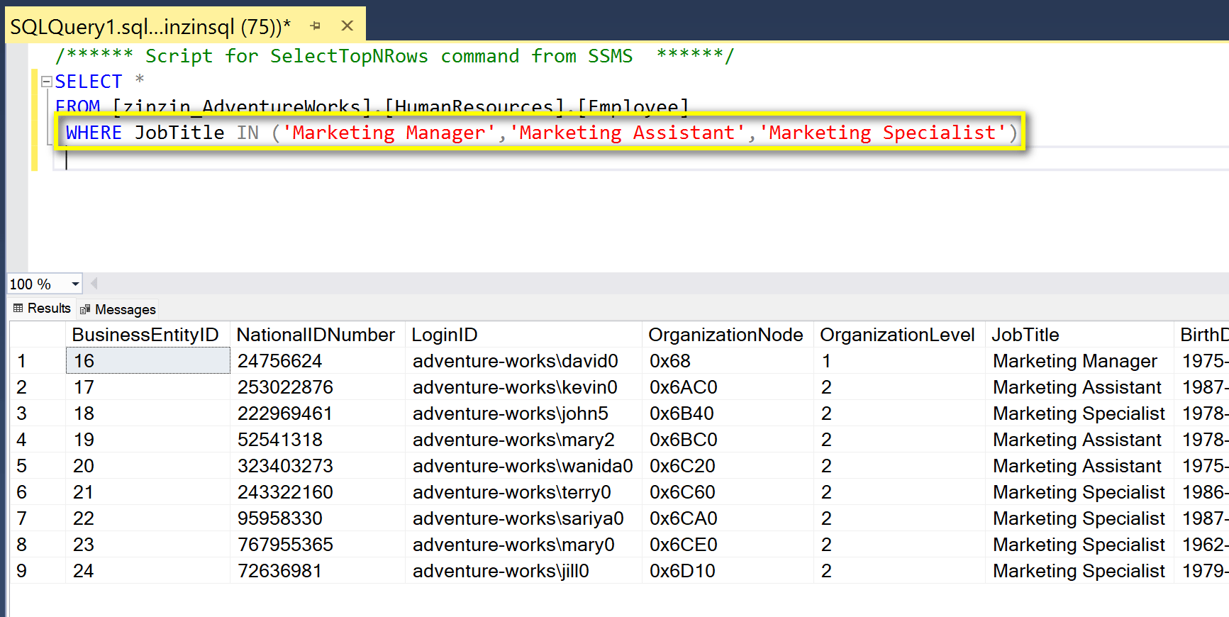
Task: Click the BusinessEntityID cell 16
Action: pyautogui.click(x=148, y=361)
